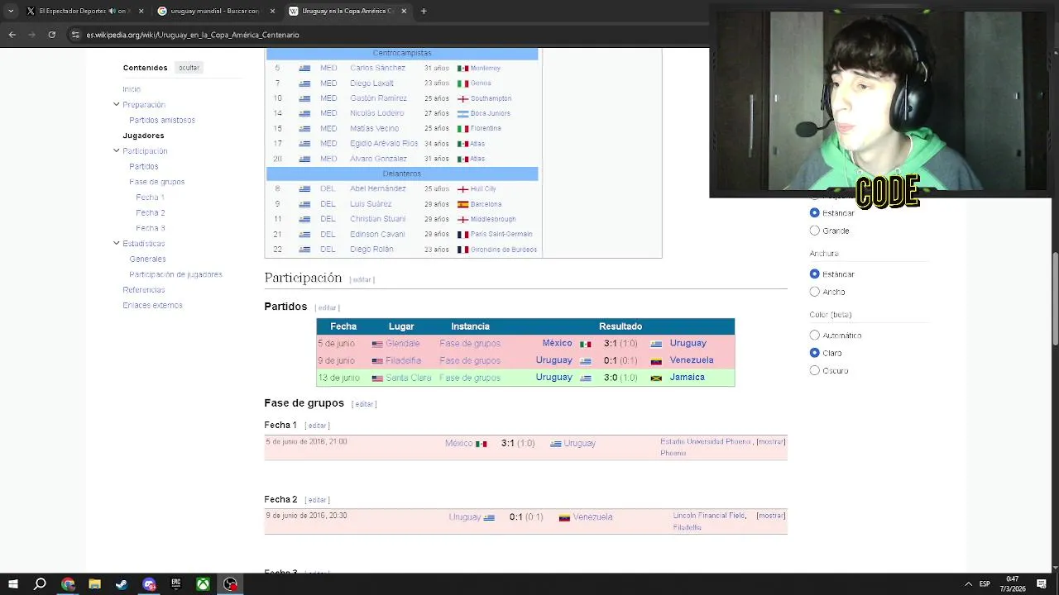Viewport: 1059px width, 595px height.
Task: Open Jugadores in contents sidebar
Action: [143, 136]
